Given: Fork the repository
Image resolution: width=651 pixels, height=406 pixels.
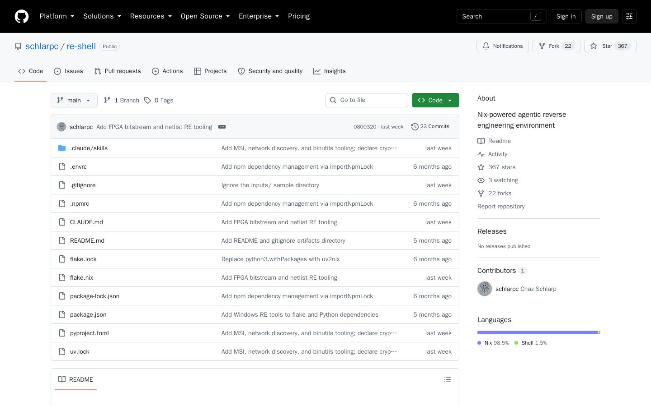Looking at the screenshot, I should (557, 46).
